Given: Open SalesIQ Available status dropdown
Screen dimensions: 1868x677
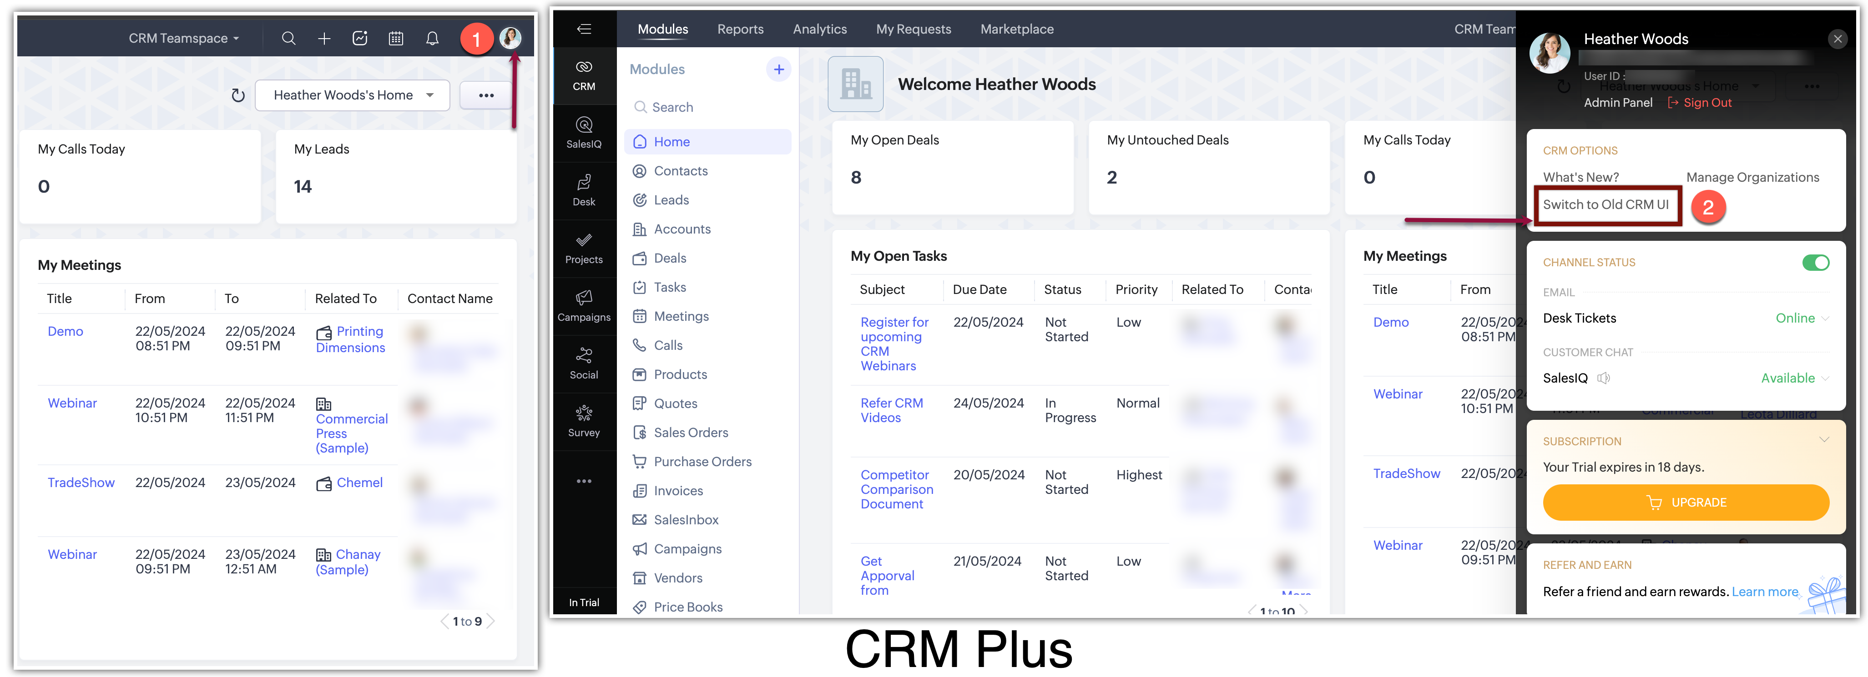Looking at the screenshot, I should click(1795, 378).
